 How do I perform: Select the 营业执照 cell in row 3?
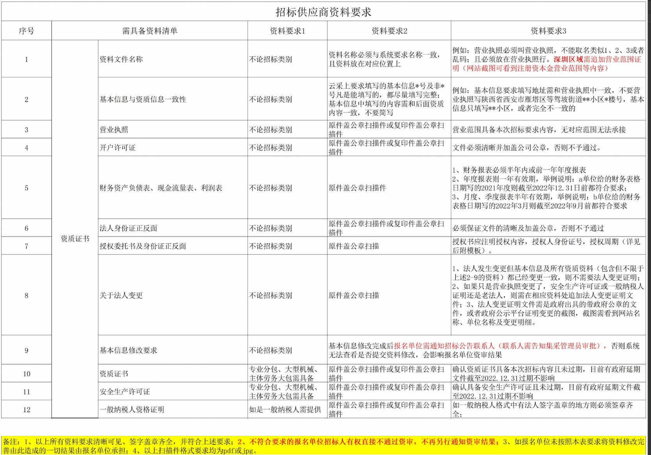173,129
